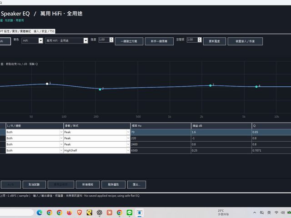Click the 參數 / 模式 column header

[97, 126]
